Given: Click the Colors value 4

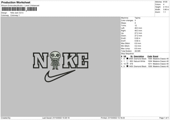Looking at the screenshot, I should click(164, 5).
